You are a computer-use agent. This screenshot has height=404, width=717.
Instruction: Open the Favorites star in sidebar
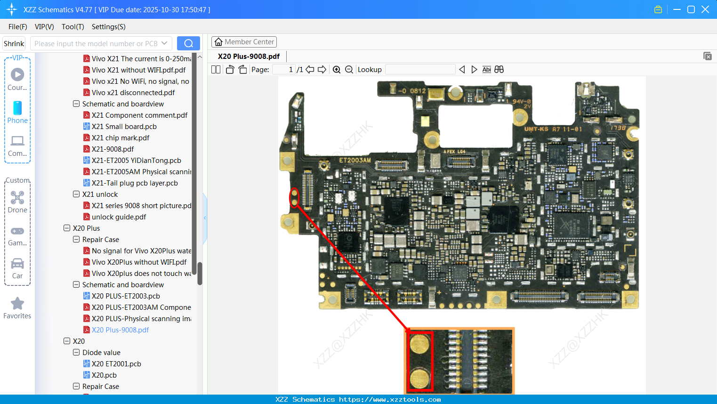(x=17, y=308)
